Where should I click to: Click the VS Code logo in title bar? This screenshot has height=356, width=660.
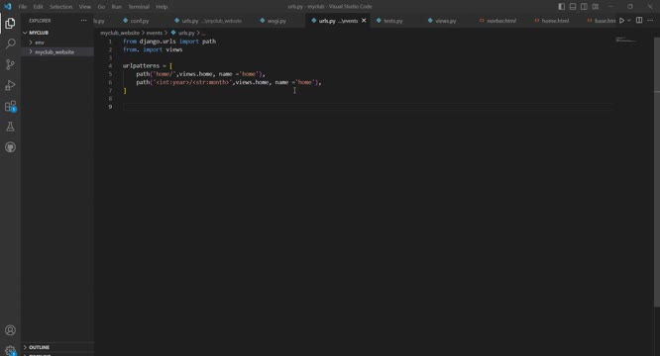click(8, 6)
